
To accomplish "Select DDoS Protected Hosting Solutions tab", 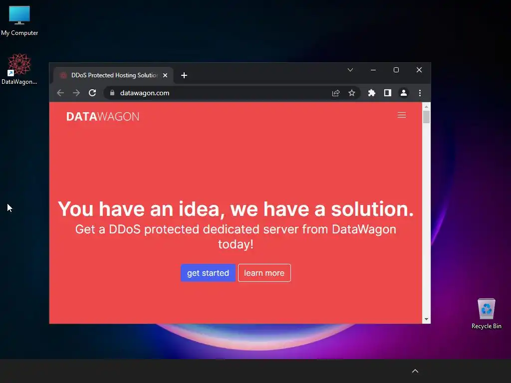I will point(113,75).
